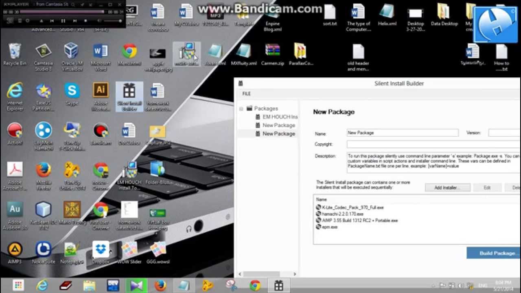Select the Bandicam desktop shortcut
The height and width of the screenshot is (293, 521).
click(101, 133)
